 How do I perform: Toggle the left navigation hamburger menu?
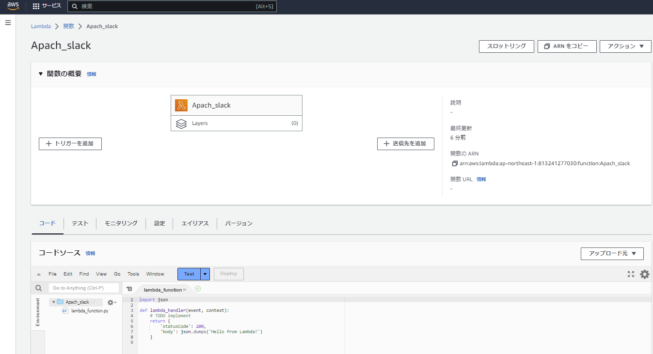(x=7, y=22)
